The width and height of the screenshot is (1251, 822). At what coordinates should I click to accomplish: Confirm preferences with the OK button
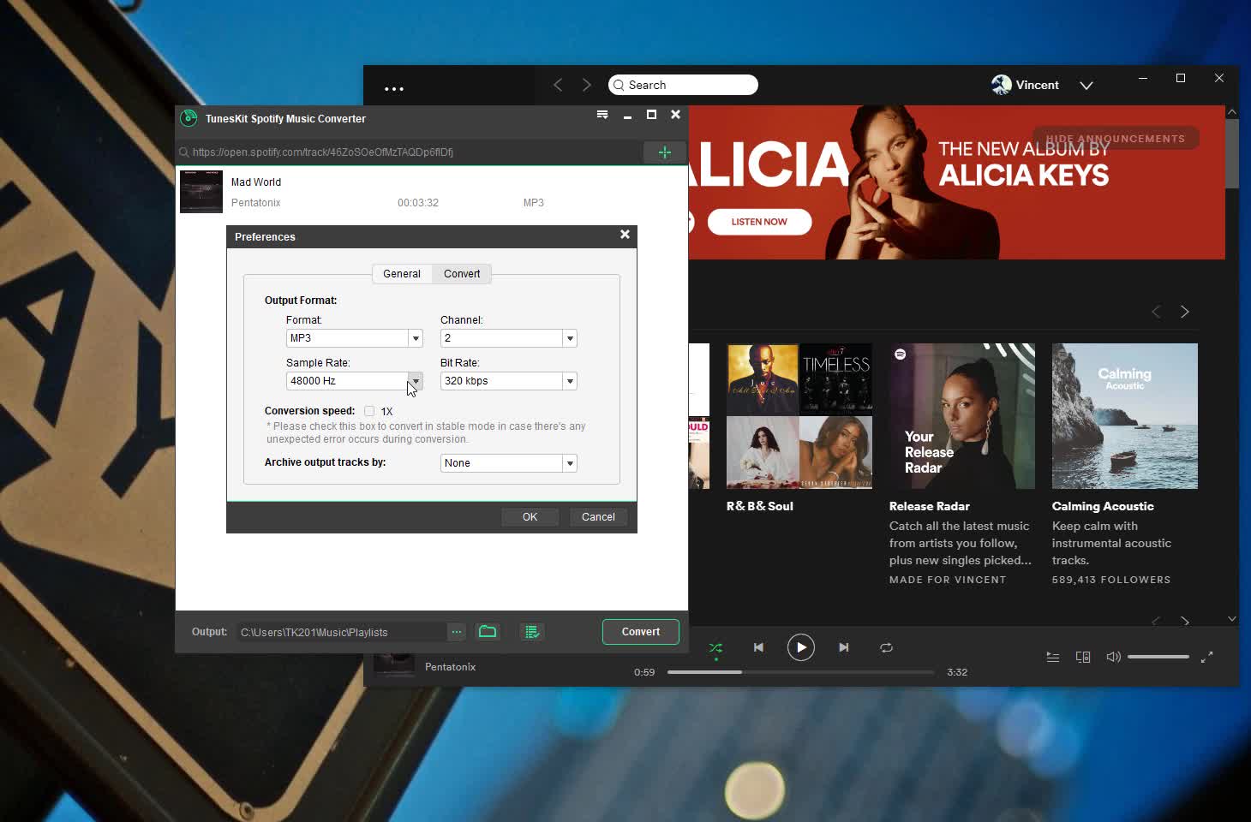530,517
